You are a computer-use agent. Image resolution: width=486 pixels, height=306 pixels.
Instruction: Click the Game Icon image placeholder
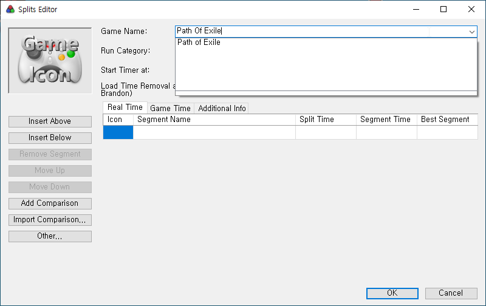(50, 60)
